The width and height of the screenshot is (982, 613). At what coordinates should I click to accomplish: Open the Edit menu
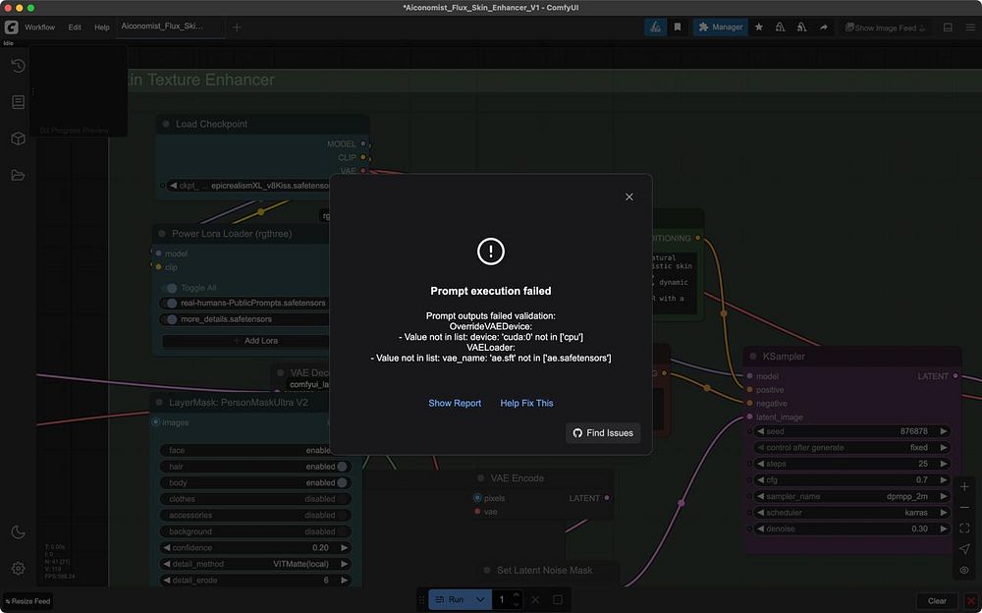75,28
